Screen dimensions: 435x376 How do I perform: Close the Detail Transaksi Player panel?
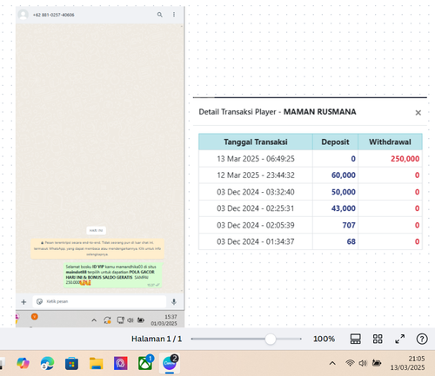coord(418,113)
